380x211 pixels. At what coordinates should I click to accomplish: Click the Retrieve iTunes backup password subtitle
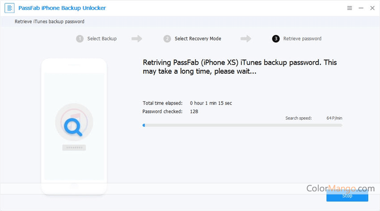[x=50, y=21]
